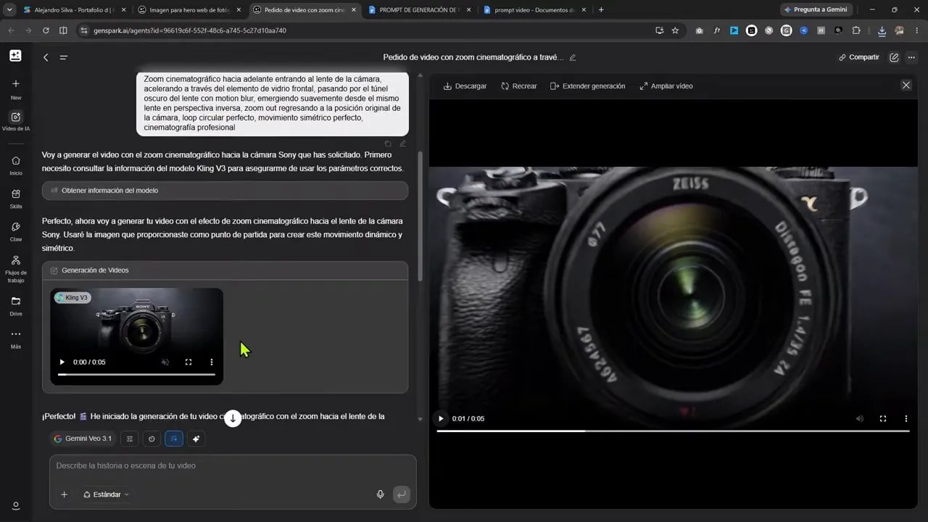Seek on the Kling V3 thumbnail progress bar
This screenshot has width=928, height=522.
pyautogui.click(x=136, y=375)
